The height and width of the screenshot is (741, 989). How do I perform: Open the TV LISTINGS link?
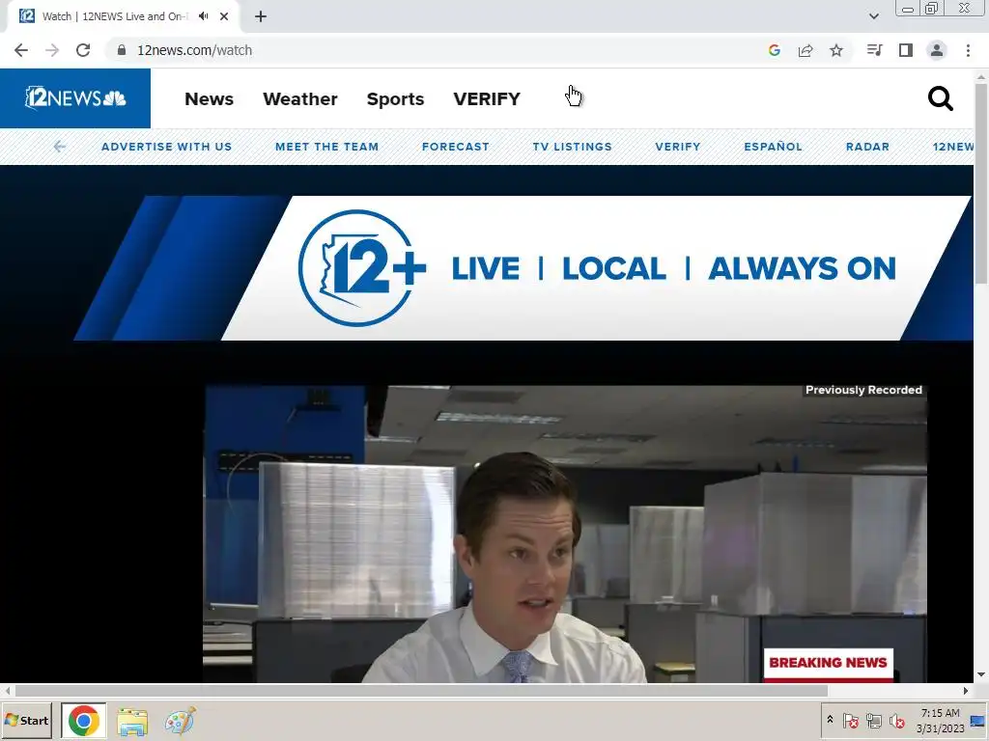[572, 147]
